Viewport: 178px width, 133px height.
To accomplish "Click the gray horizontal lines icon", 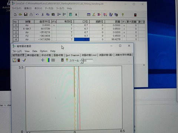I will (x=53, y=60).
